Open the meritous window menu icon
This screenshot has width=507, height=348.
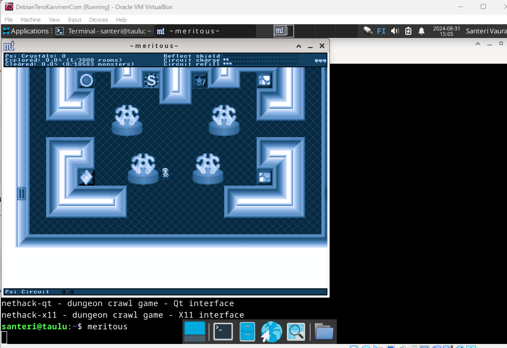pyautogui.click(x=9, y=46)
